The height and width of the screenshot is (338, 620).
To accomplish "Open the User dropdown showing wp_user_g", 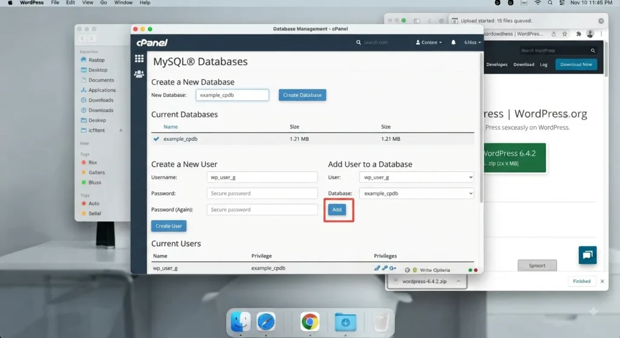I will (x=417, y=177).
